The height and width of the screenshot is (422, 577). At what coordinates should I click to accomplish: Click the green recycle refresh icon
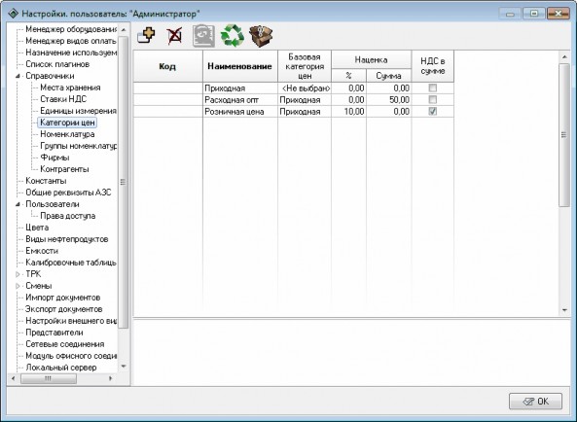(233, 36)
